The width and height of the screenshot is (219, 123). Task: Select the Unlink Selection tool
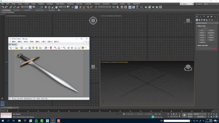tap(14, 7)
